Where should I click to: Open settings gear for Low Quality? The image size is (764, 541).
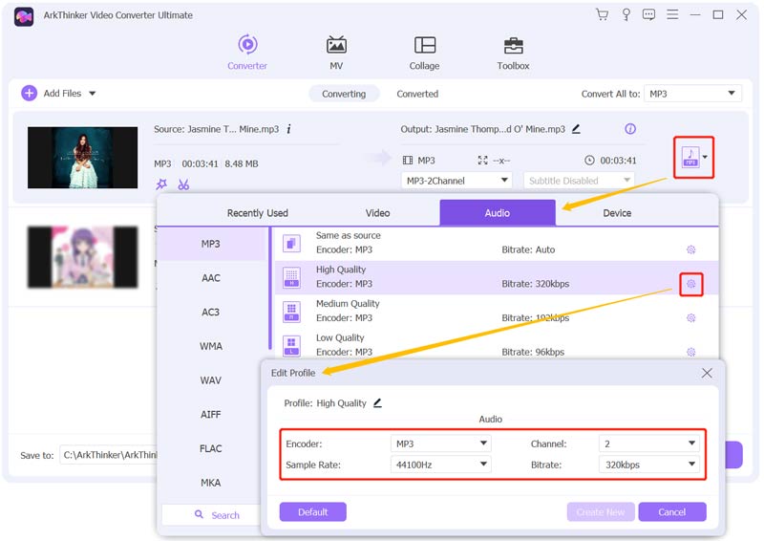coord(690,352)
